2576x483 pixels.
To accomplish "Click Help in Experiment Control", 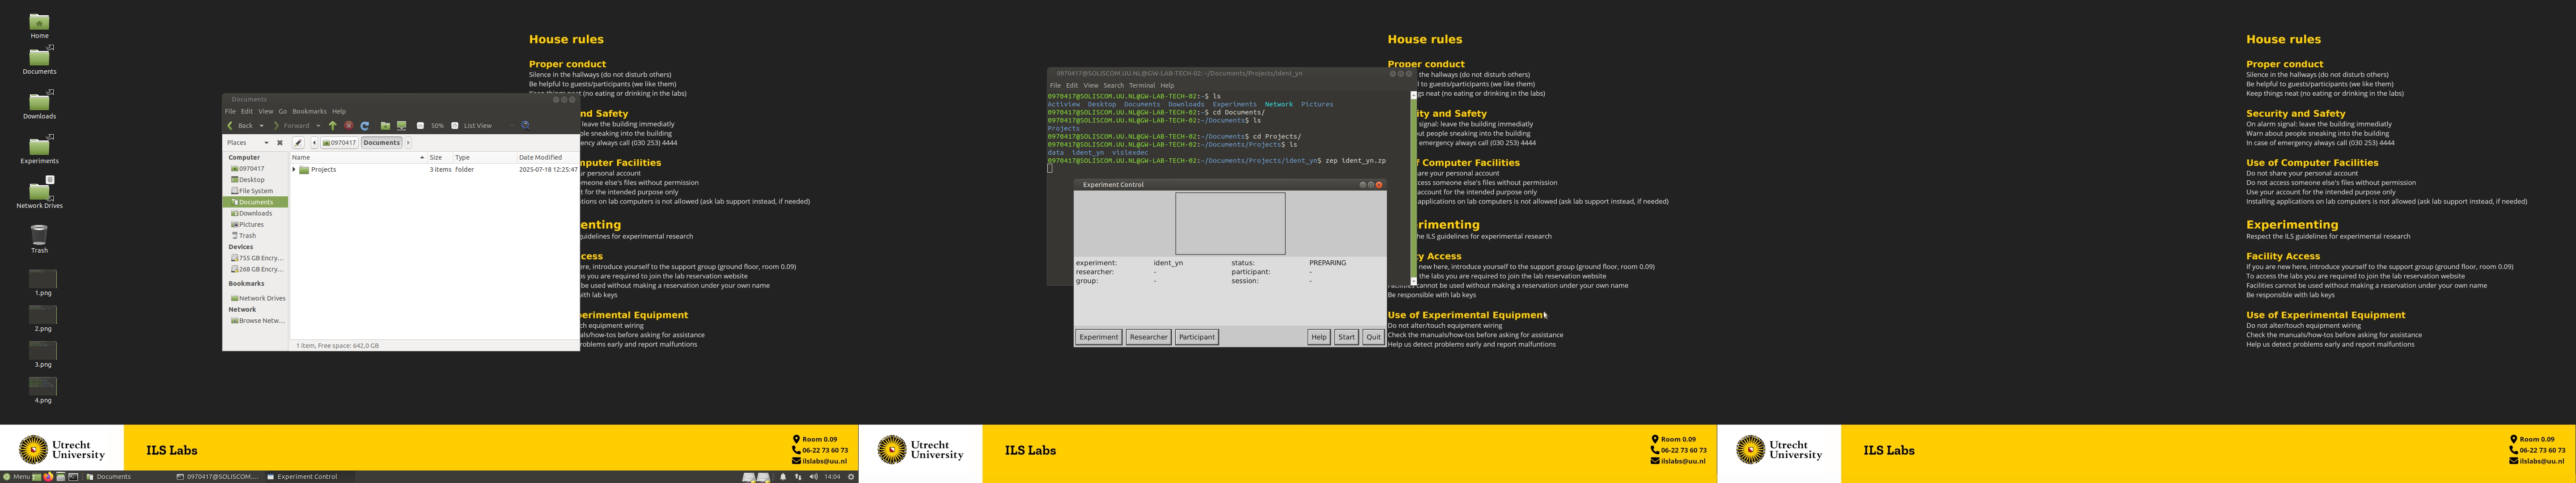I will (1319, 337).
